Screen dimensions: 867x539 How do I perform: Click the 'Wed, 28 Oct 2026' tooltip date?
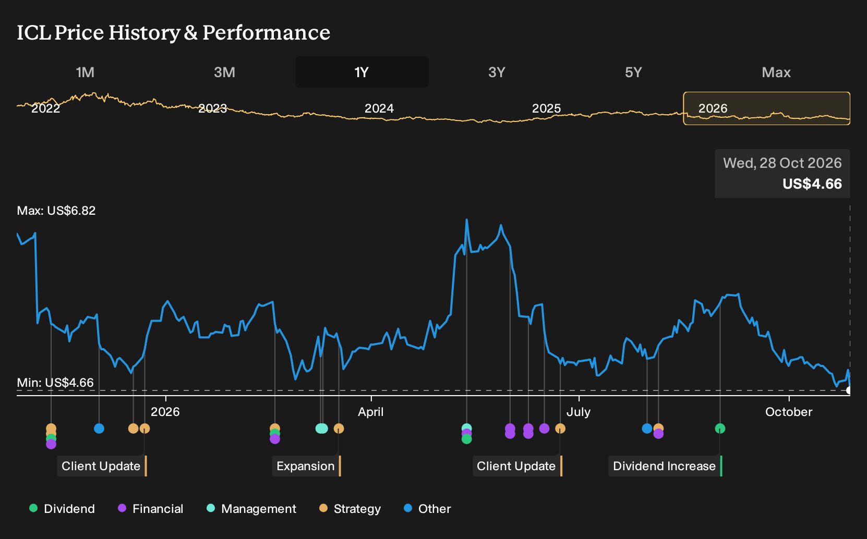[x=782, y=163]
